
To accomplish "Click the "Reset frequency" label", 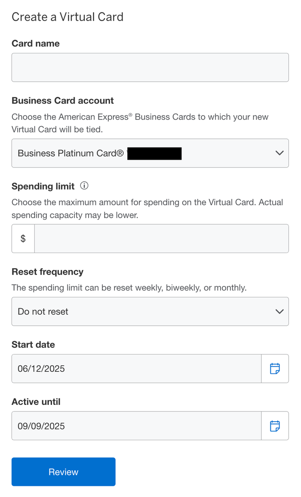I will coord(48,272).
